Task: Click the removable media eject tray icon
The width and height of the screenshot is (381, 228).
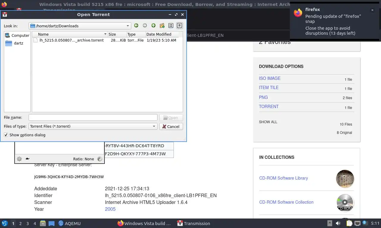Action: tap(330, 223)
